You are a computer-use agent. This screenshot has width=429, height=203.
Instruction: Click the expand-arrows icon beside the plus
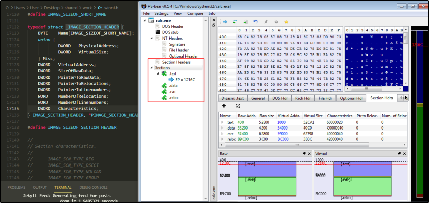[238, 106]
